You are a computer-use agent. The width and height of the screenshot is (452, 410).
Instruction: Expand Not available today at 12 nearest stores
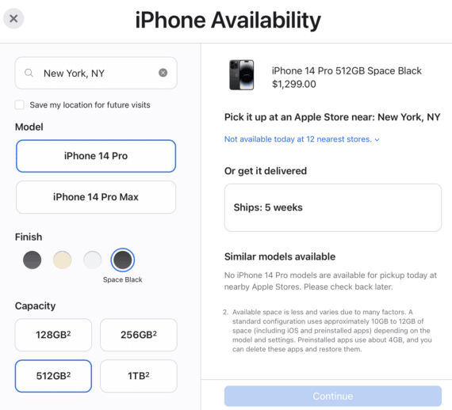pyautogui.click(x=298, y=139)
